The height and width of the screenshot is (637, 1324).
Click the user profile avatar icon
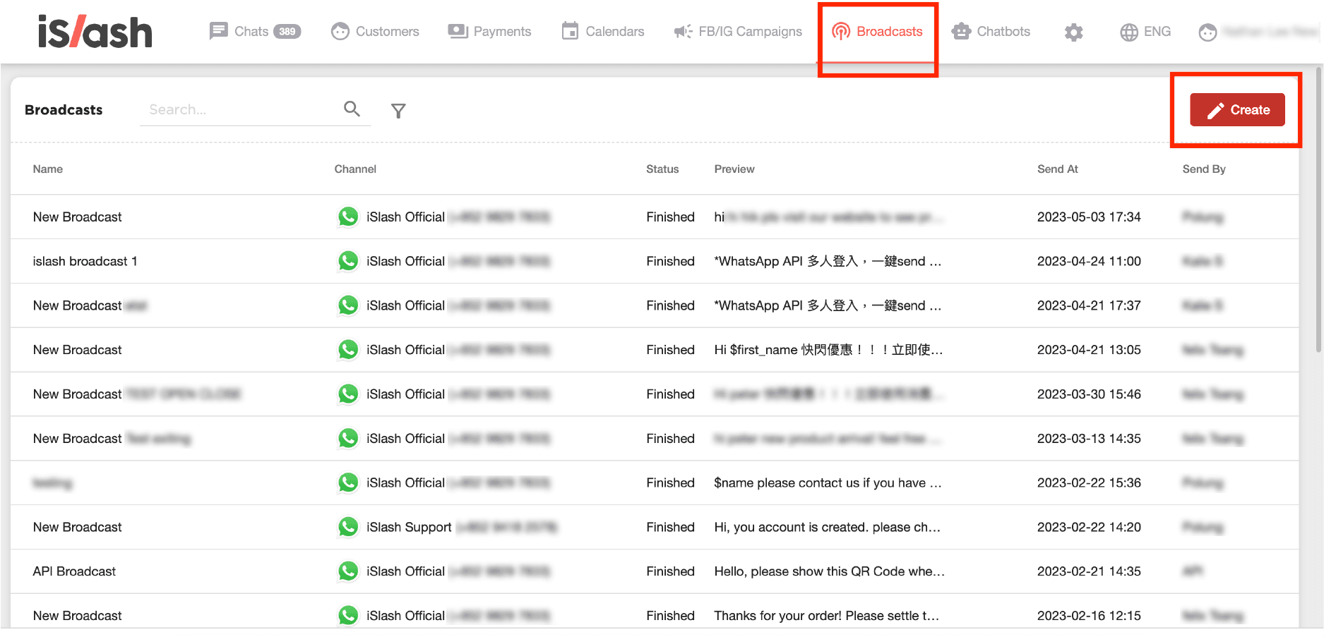coord(1208,32)
